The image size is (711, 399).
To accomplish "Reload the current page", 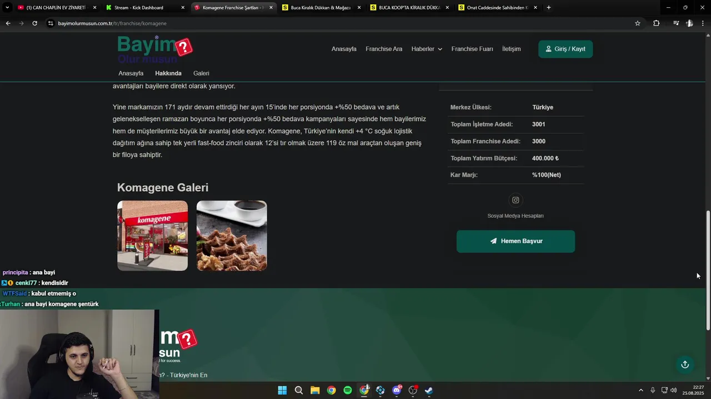I will tap(34, 23).
